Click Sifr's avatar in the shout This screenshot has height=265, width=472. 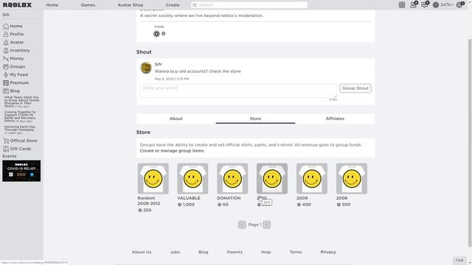click(x=146, y=68)
